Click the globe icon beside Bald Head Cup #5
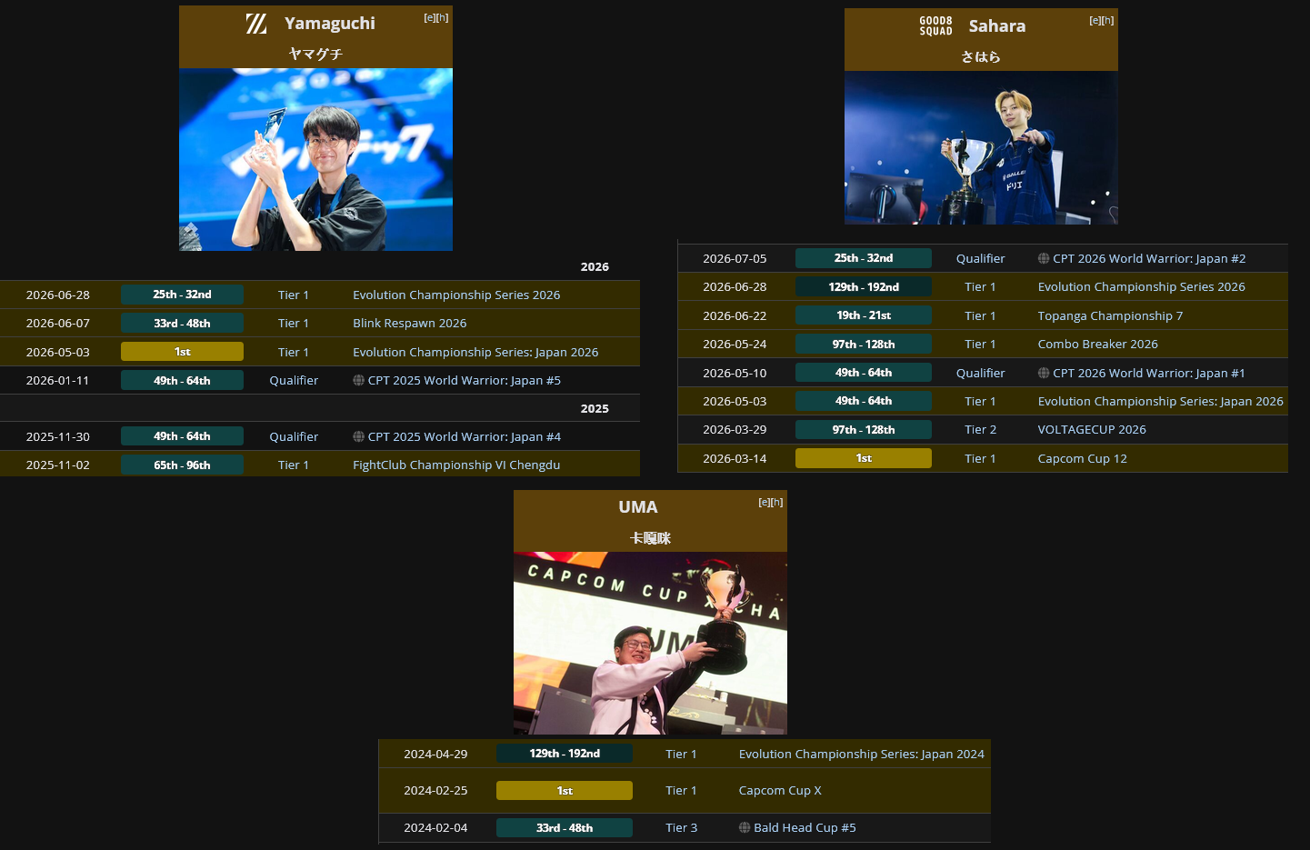The width and height of the screenshot is (1310, 850). (x=745, y=827)
